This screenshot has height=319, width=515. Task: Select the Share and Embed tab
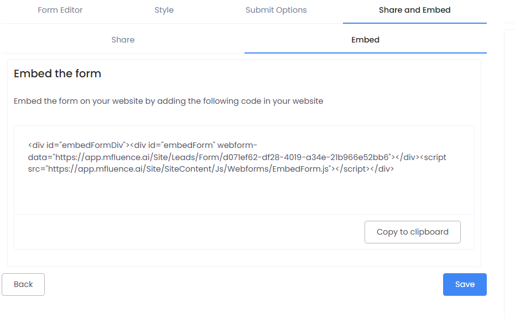click(414, 10)
